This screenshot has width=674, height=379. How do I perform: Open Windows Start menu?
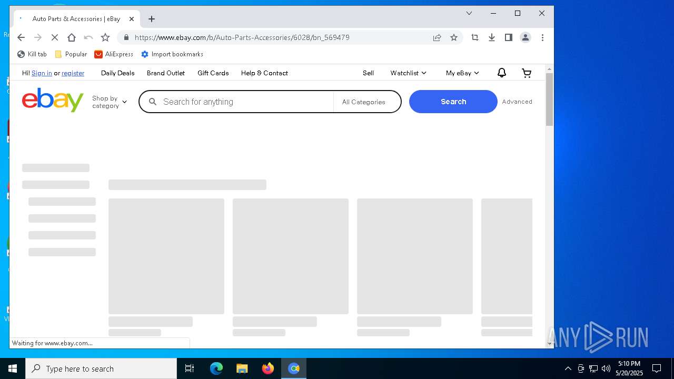click(x=13, y=368)
